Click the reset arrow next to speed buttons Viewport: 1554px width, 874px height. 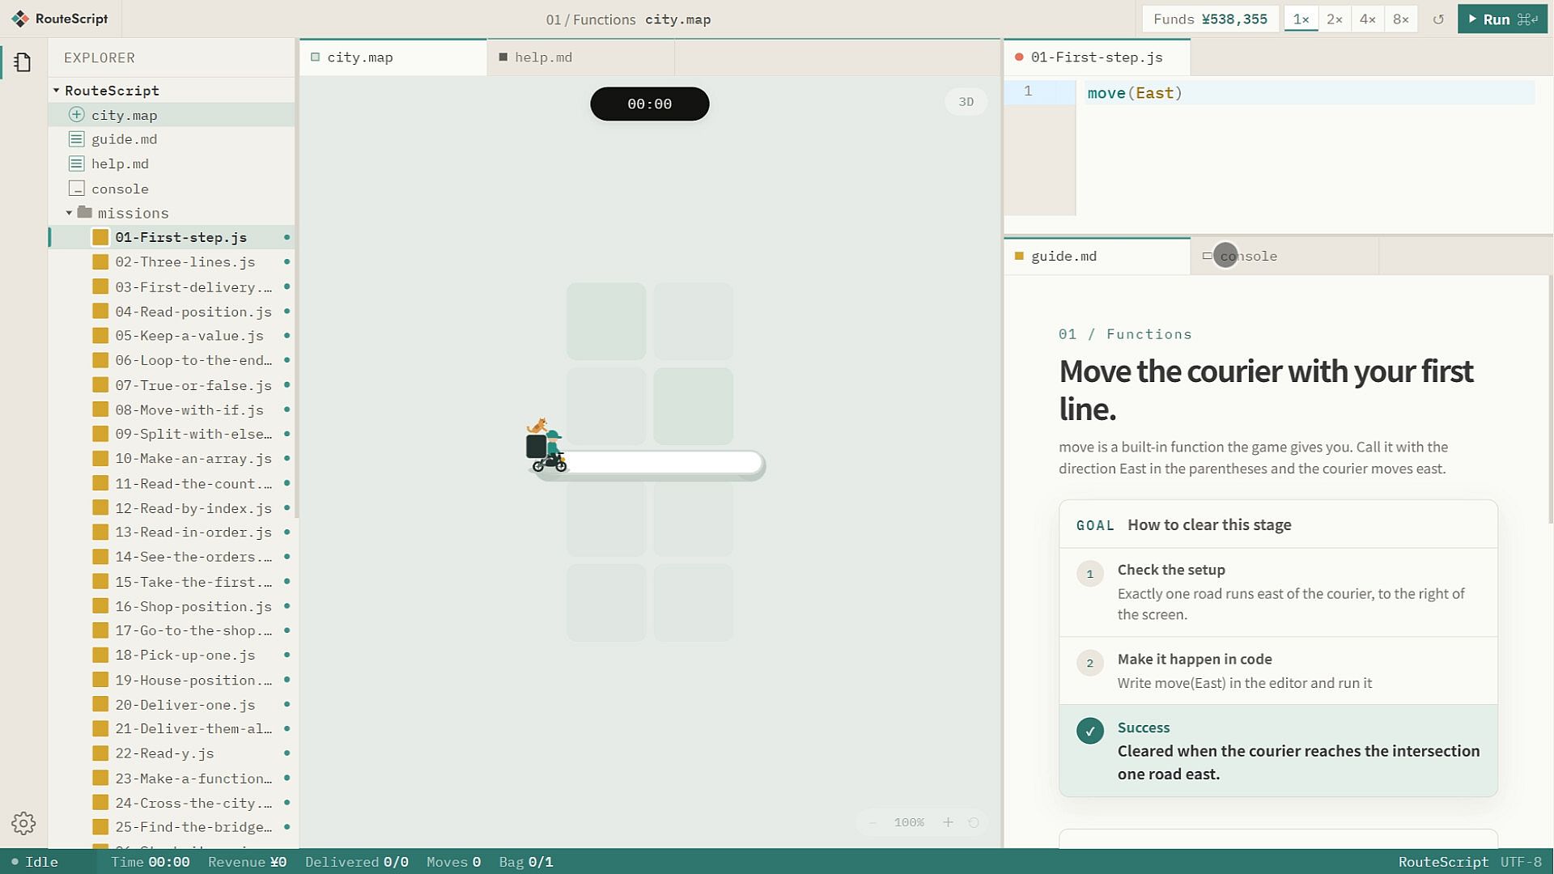tap(1438, 19)
